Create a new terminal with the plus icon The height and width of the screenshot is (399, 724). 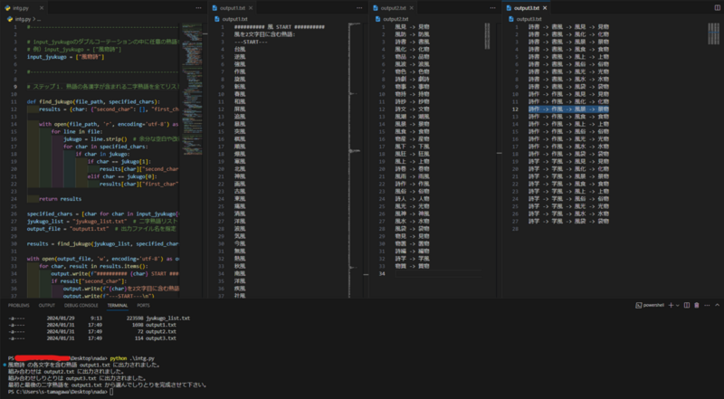tap(671, 305)
